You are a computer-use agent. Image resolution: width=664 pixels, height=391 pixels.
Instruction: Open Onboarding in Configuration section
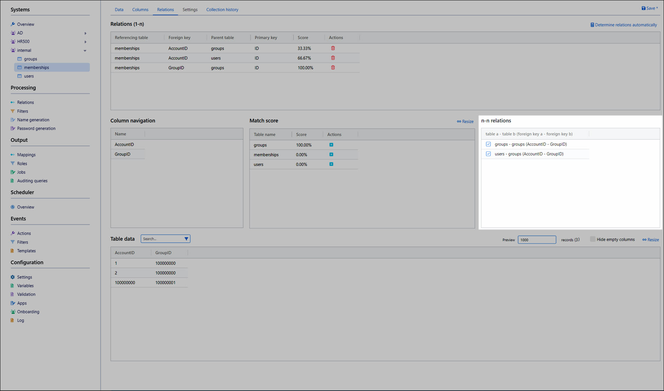coord(28,312)
